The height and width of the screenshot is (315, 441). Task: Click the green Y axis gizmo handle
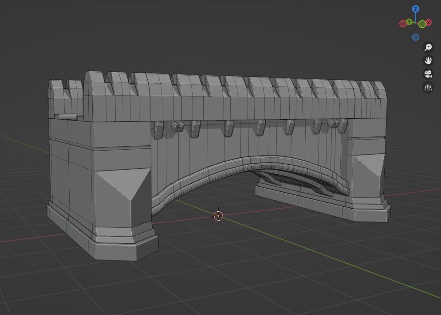click(409, 22)
